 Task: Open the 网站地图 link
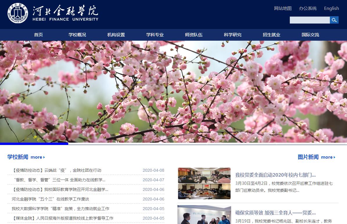tap(283, 8)
